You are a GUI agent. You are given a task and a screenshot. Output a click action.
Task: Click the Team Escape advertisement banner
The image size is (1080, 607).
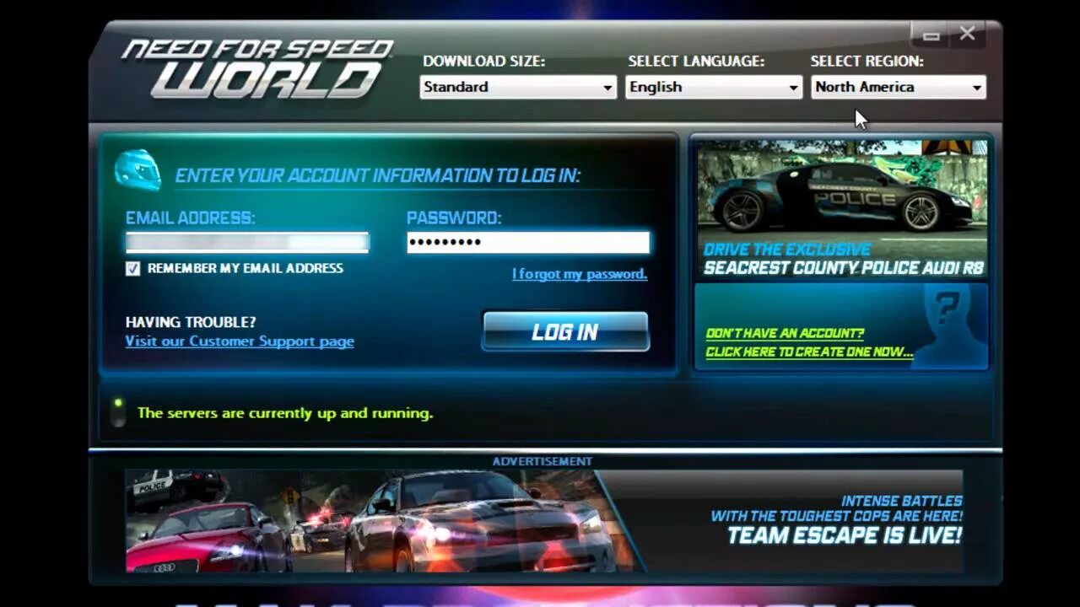tap(544, 521)
